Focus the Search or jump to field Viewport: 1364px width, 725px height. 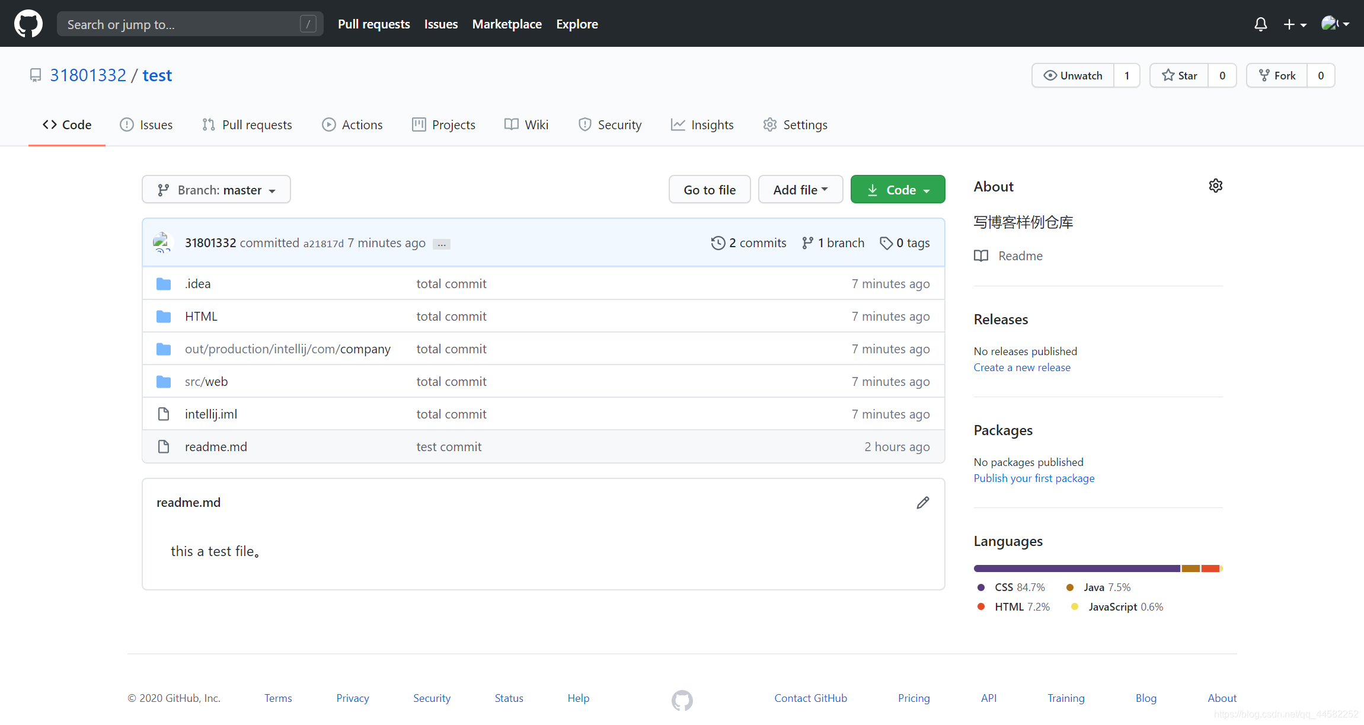pyautogui.click(x=190, y=24)
